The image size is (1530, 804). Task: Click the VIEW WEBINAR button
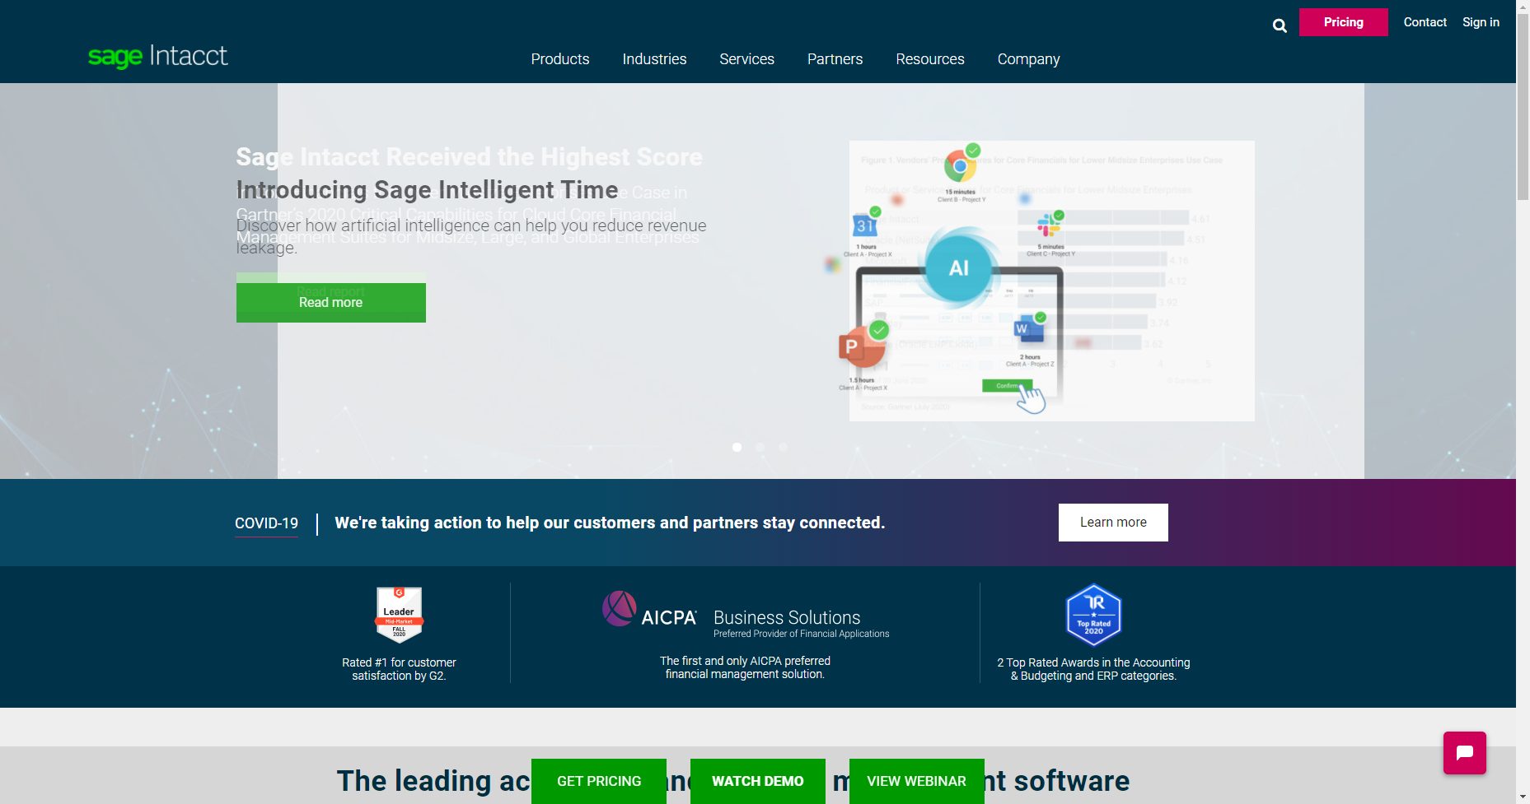point(916,781)
